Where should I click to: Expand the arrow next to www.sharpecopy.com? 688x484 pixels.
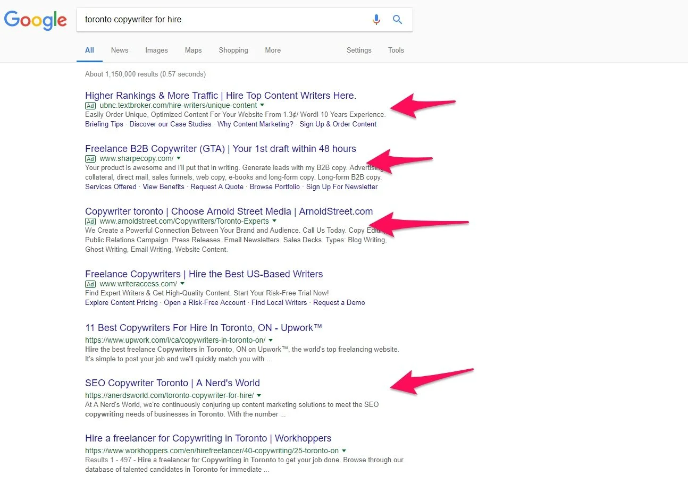click(x=179, y=158)
